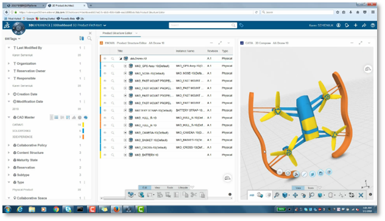
Task: Toggle eye icon for MK3_BATTERY-10 row
Action: tap(105, 155)
